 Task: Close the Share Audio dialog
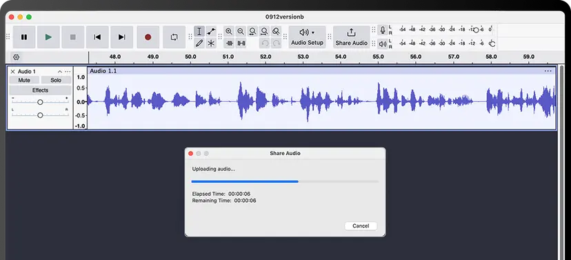pos(190,153)
